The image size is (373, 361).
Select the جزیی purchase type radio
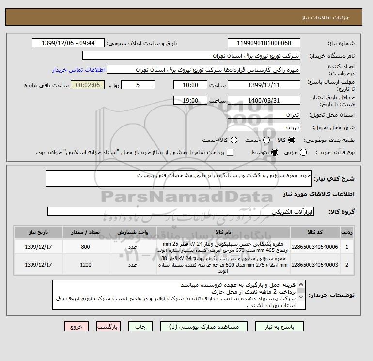point(303,152)
